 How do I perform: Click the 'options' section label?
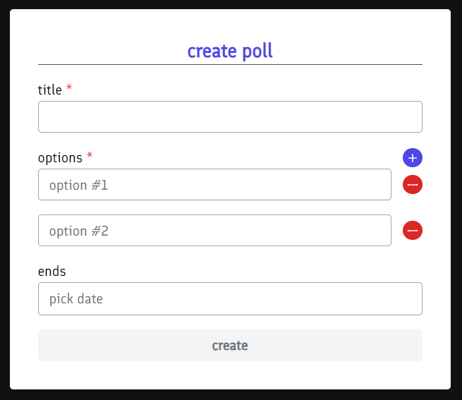60,158
